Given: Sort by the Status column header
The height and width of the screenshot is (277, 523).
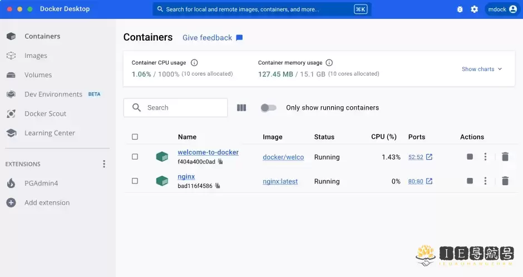Looking at the screenshot, I should [x=324, y=137].
